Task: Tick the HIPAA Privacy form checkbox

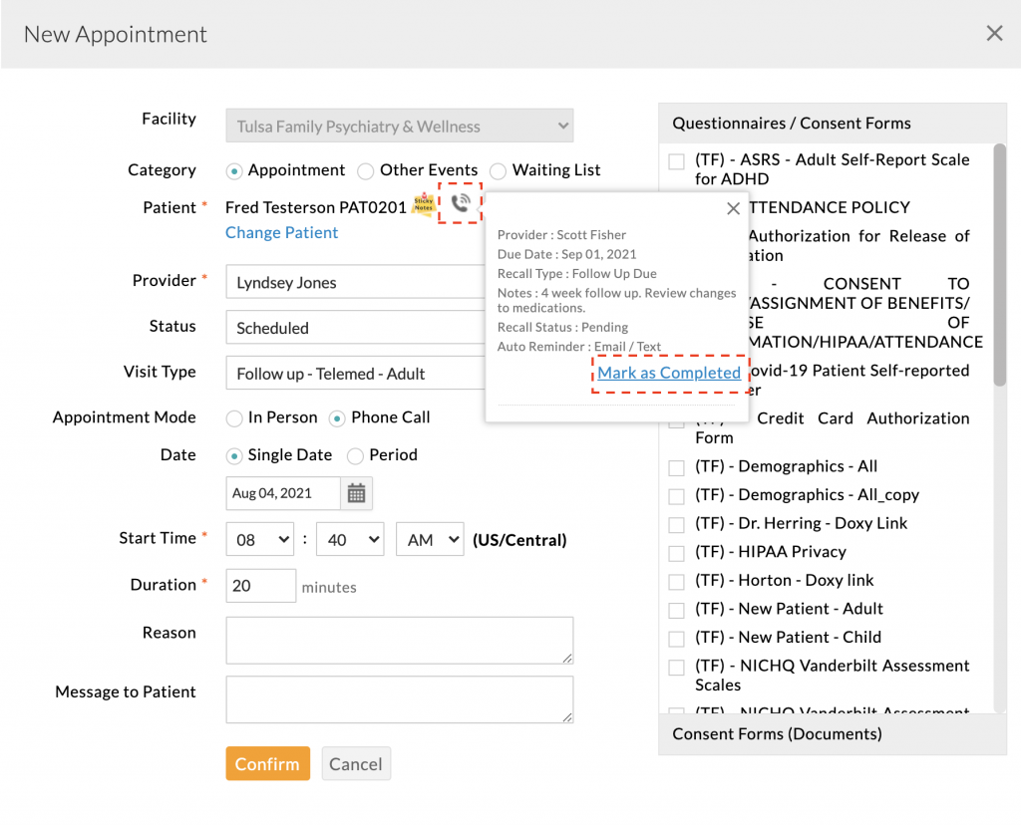Action: pos(677,553)
